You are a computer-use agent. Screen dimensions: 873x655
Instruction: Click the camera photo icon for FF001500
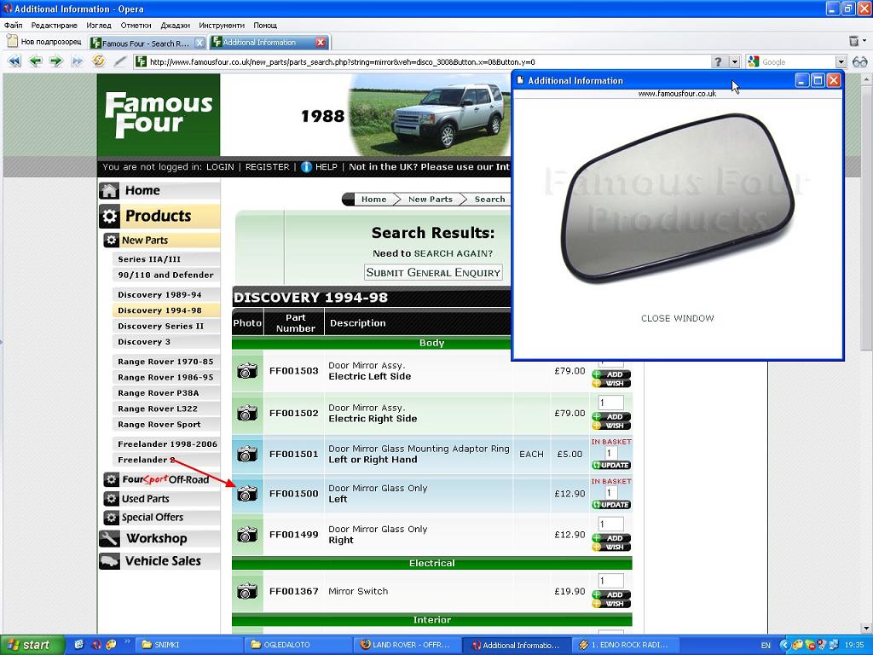coord(247,494)
